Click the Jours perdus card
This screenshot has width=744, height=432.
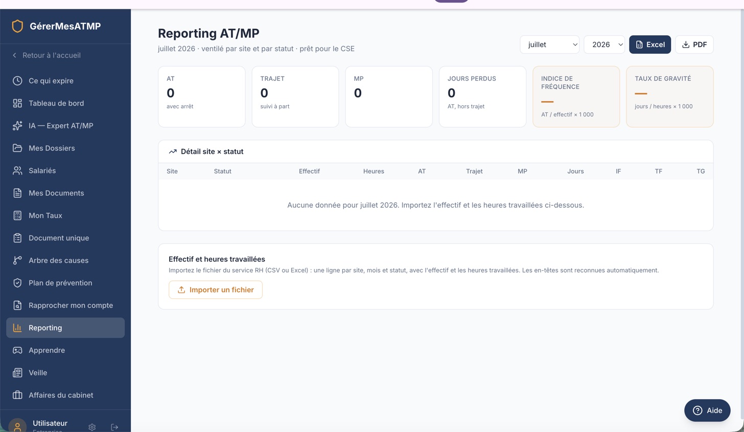(482, 97)
